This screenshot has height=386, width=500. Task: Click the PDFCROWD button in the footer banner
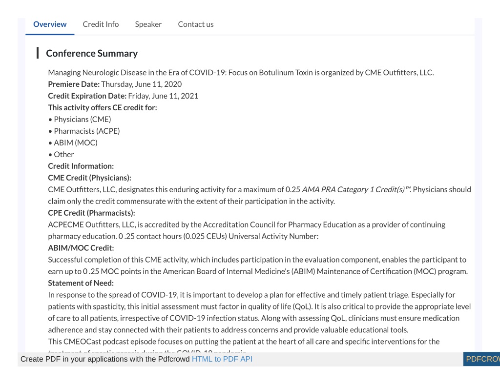[x=481, y=359]
